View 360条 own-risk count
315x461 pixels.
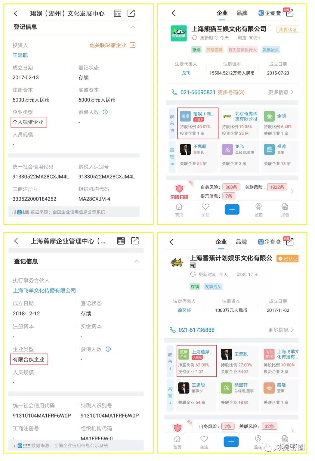click(231, 187)
